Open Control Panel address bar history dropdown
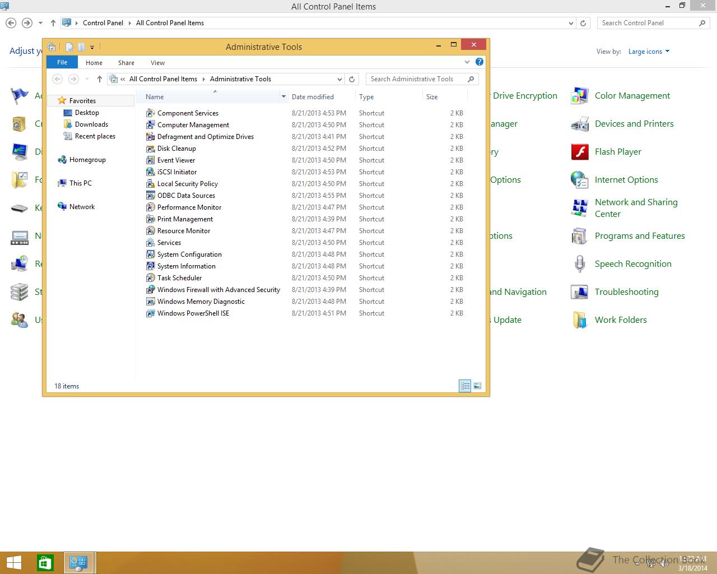Image resolution: width=717 pixels, height=574 pixels. [571, 23]
